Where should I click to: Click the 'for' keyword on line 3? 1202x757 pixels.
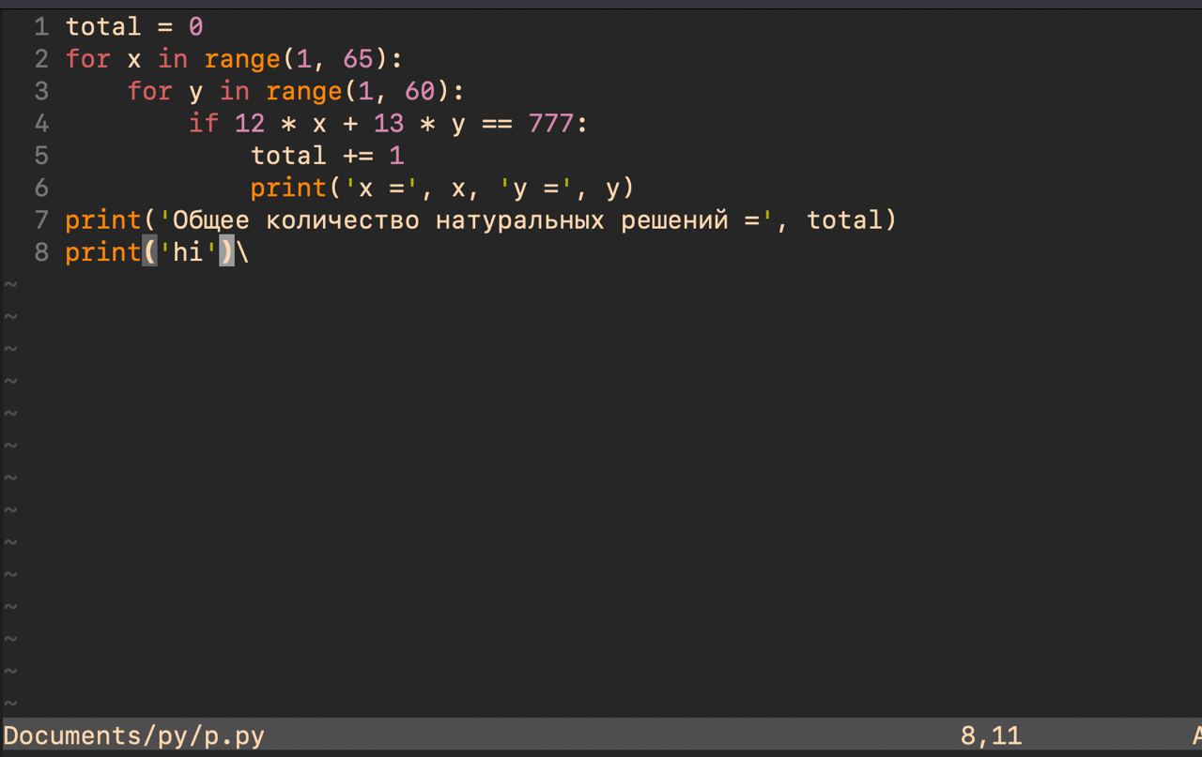point(150,91)
